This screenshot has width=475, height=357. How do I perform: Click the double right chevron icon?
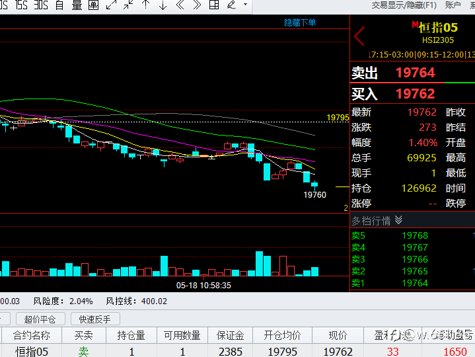click(197, 5)
